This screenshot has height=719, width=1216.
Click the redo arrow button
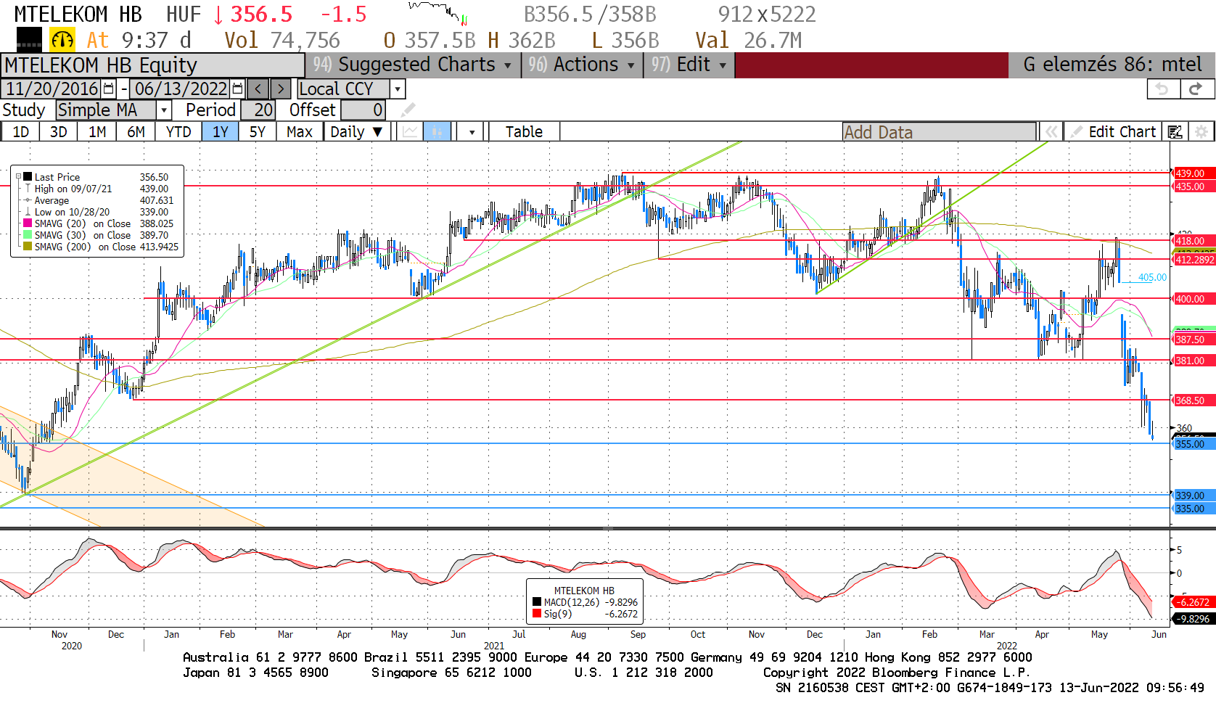[1196, 89]
